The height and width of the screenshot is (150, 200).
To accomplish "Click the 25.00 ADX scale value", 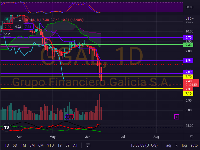I will coord(189,126).
